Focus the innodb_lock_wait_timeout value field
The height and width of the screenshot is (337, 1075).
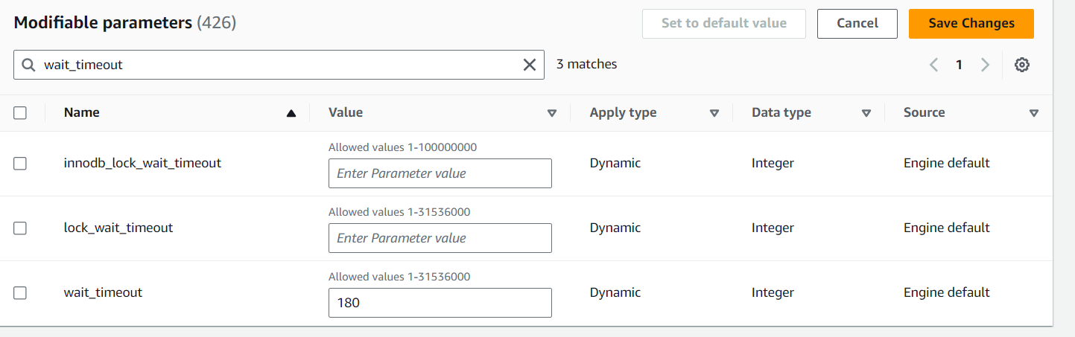pos(440,173)
